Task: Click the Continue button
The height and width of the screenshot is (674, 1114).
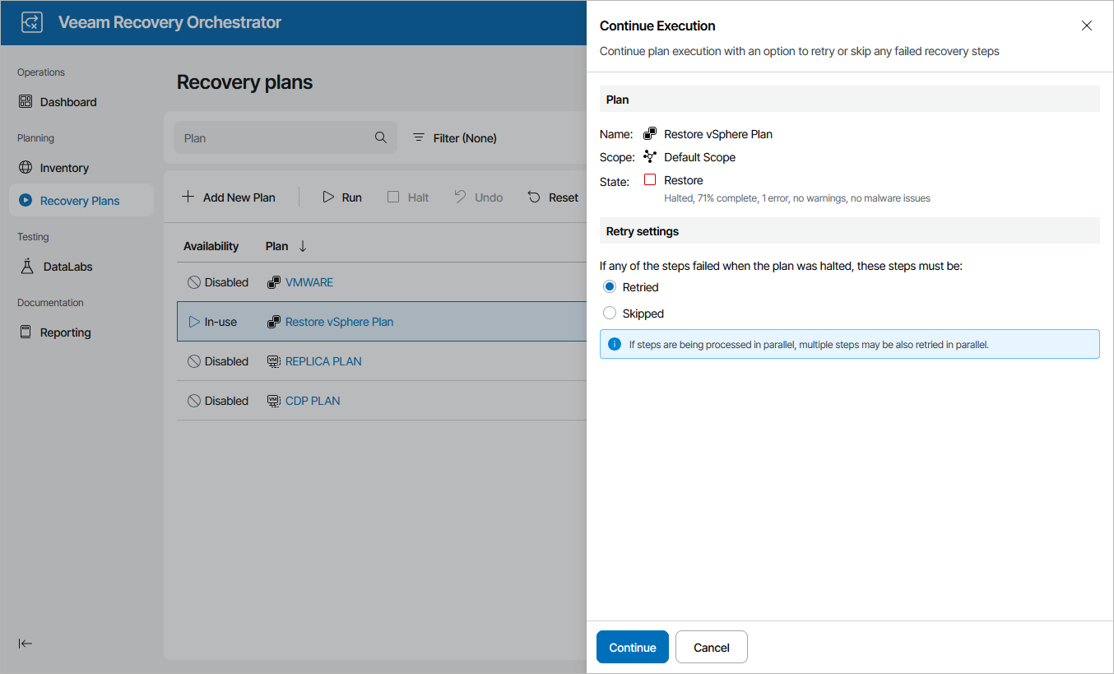Action: pos(632,647)
